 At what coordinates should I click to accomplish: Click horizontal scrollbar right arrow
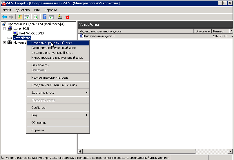coord(230,152)
